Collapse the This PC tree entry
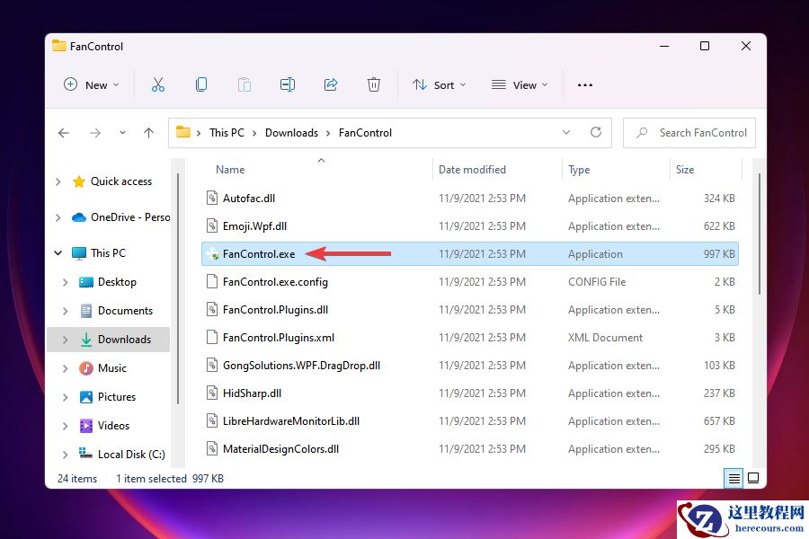Screen dimensions: 809x539 coord(58,252)
